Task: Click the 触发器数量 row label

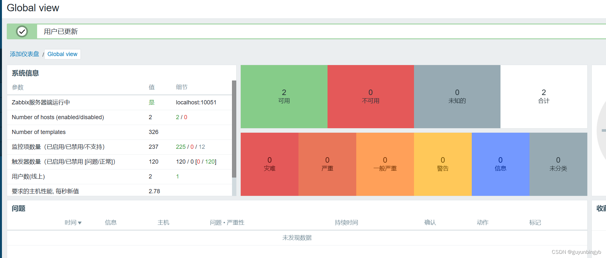Action: (x=64, y=162)
